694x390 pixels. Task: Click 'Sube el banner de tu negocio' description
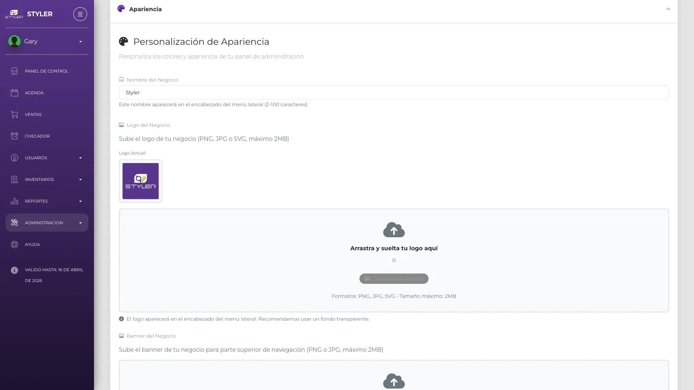251,350
